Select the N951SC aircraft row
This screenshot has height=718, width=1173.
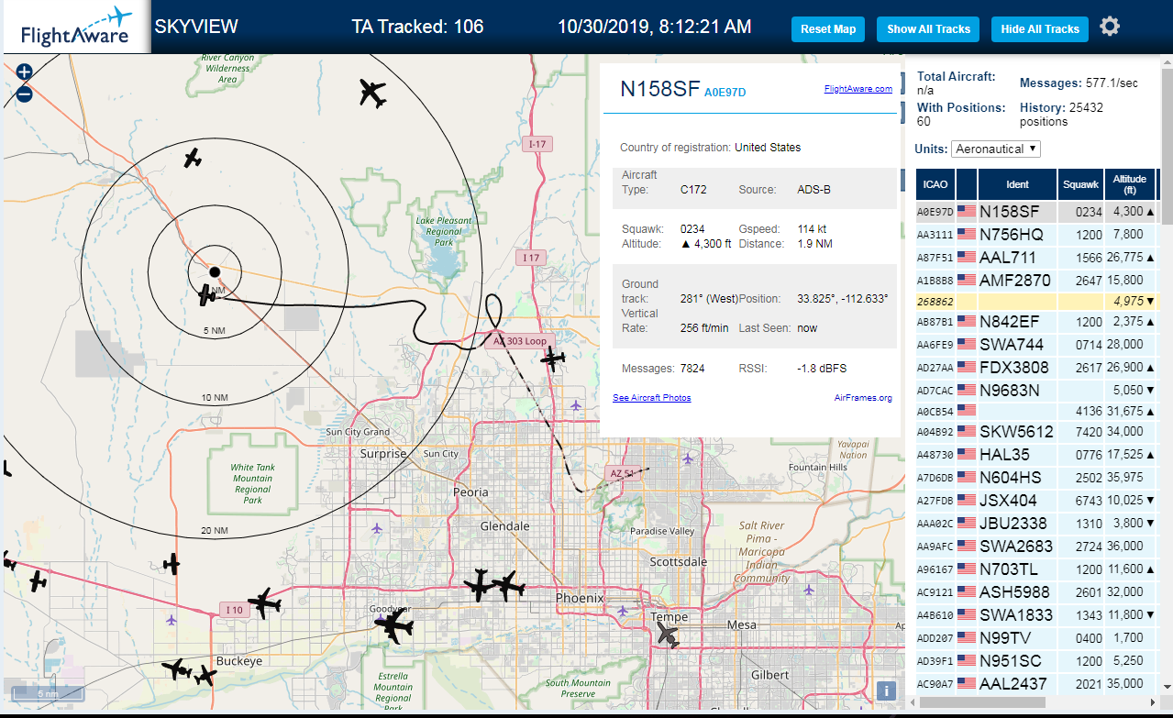click(x=1037, y=661)
